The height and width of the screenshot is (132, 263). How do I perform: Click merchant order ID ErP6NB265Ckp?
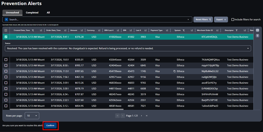coord(210,89)
